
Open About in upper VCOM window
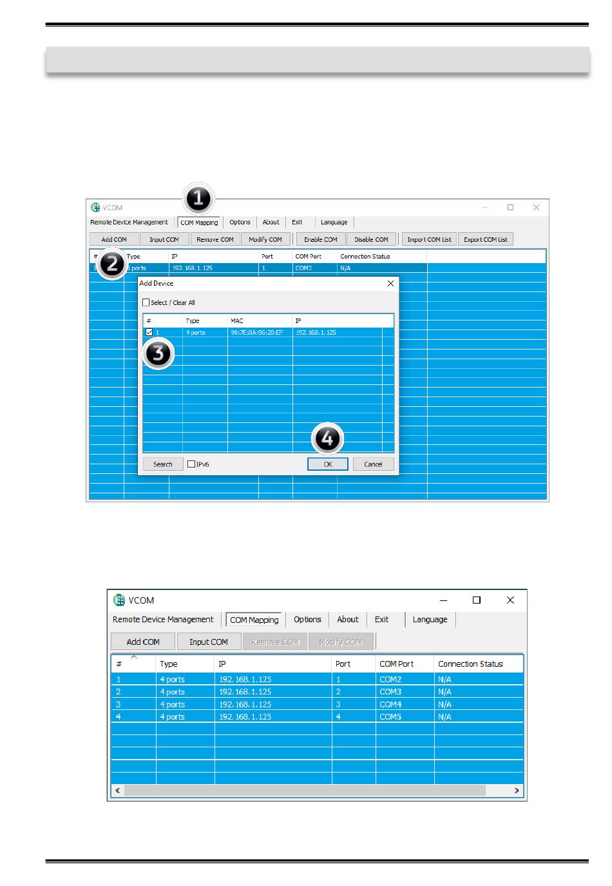(x=271, y=222)
